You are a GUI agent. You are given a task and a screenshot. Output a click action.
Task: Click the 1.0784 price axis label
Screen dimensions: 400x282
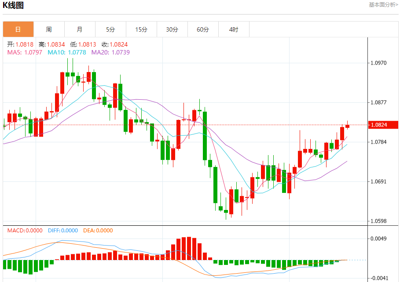click(x=378, y=142)
